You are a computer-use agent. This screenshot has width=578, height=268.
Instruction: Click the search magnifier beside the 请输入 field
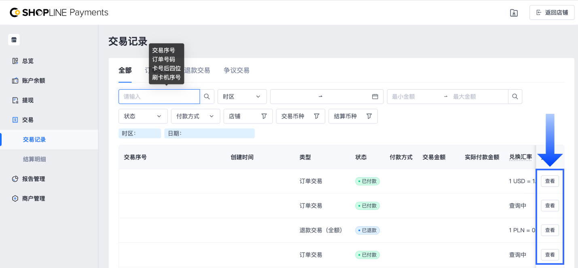pos(207,96)
